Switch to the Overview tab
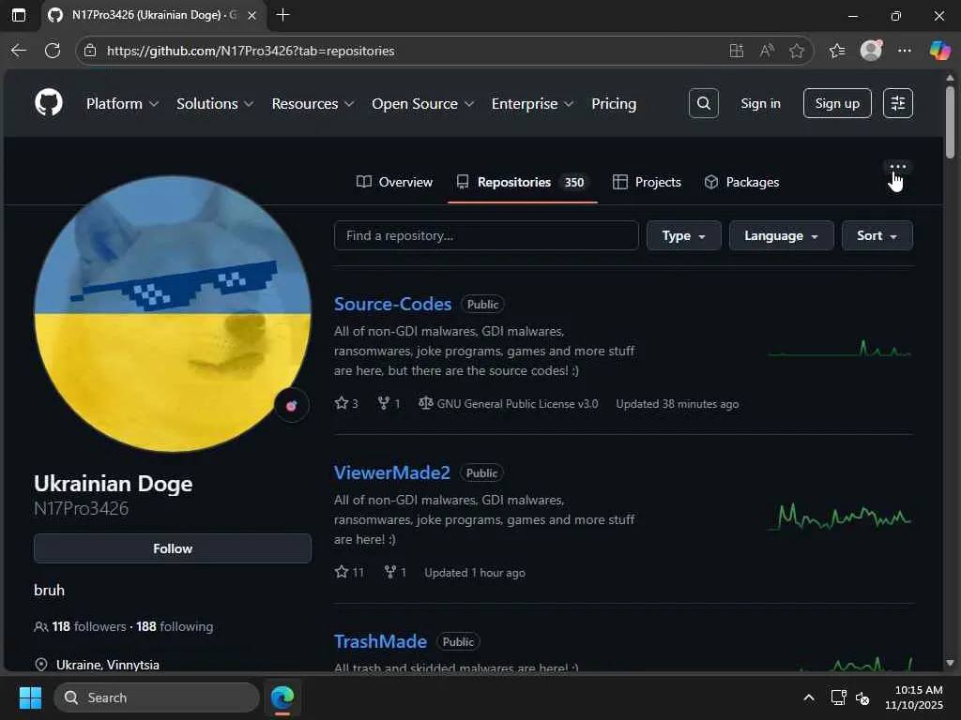The height and width of the screenshot is (720, 961). click(x=394, y=182)
